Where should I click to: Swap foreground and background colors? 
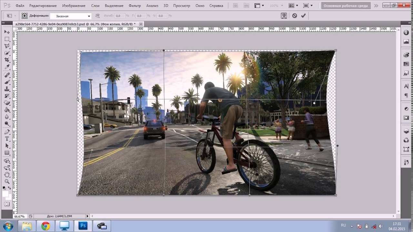9,188
